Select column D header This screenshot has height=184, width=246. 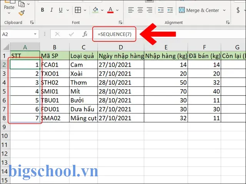coord(121,47)
